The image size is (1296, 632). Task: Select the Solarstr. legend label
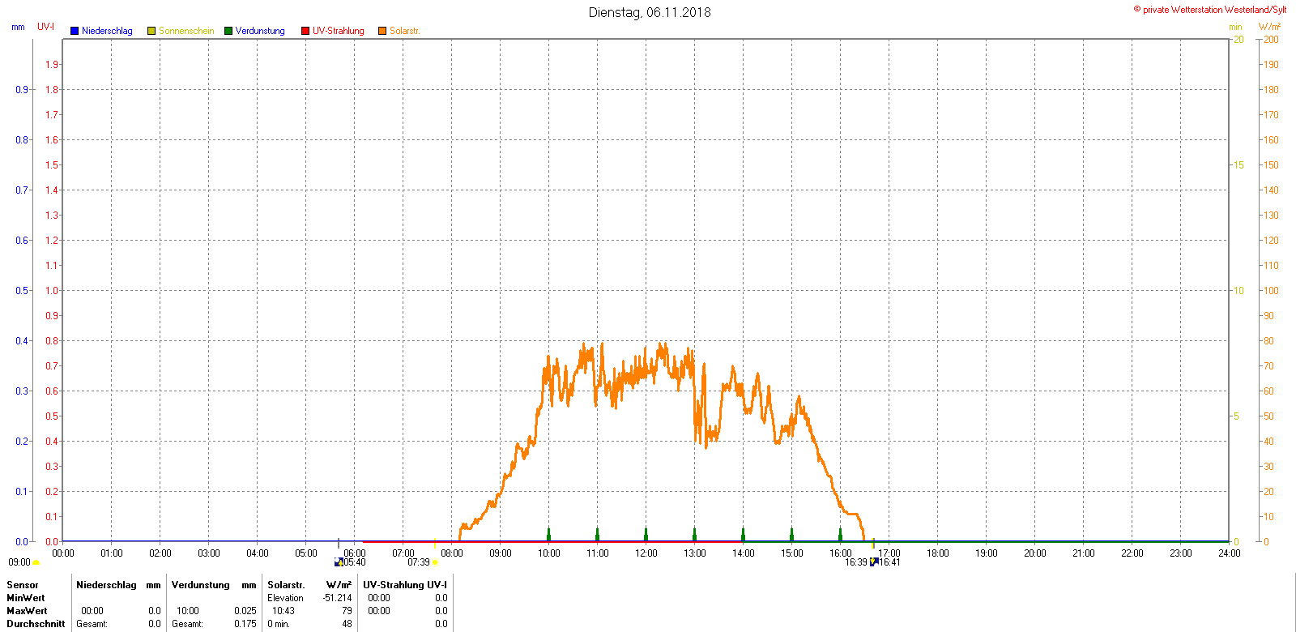tap(405, 31)
